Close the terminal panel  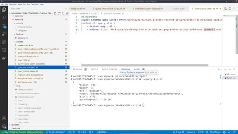[x=234, y=69]
